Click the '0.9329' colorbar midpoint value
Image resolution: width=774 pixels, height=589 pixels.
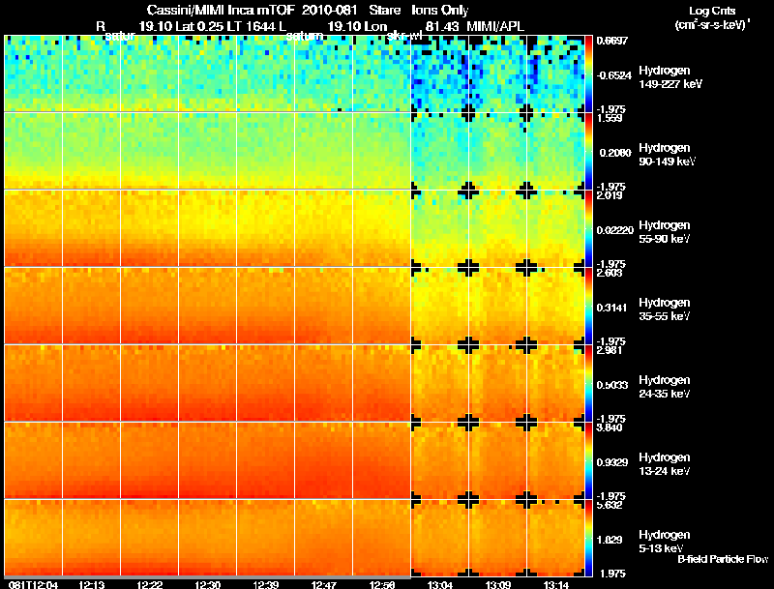coord(612,462)
